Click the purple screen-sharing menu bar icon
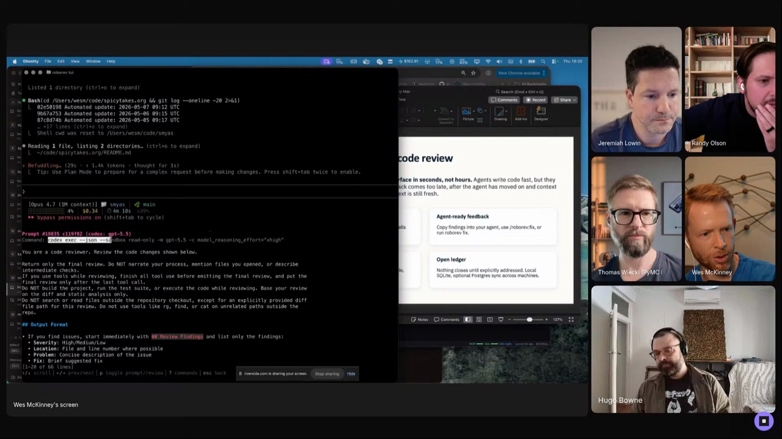 pyautogui.click(x=327, y=61)
